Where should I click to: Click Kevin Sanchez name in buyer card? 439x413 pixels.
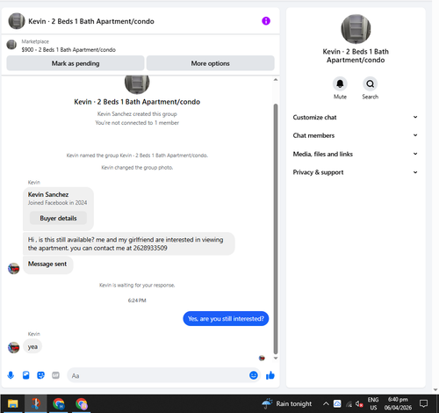coord(48,194)
